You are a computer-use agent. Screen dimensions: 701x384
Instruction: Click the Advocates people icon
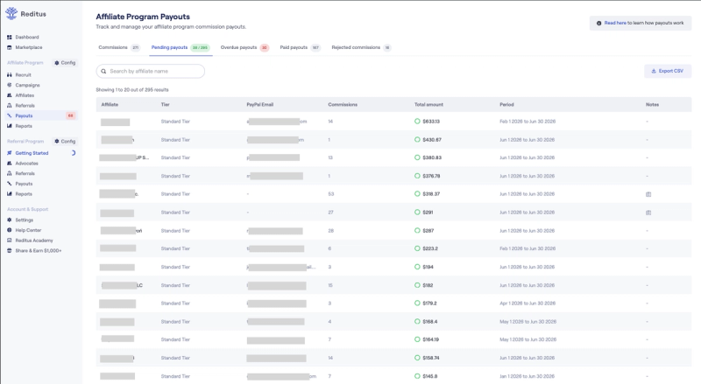click(10, 164)
